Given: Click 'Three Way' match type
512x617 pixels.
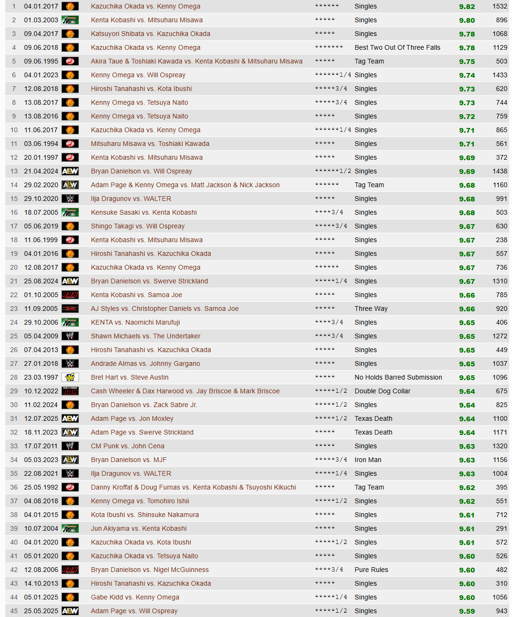Looking at the screenshot, I should coord(371,309).
